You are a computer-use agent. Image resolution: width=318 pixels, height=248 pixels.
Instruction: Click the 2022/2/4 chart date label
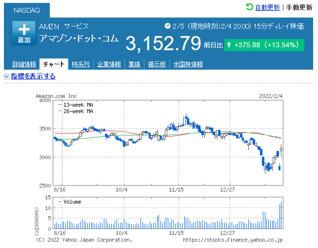point(271,96)
